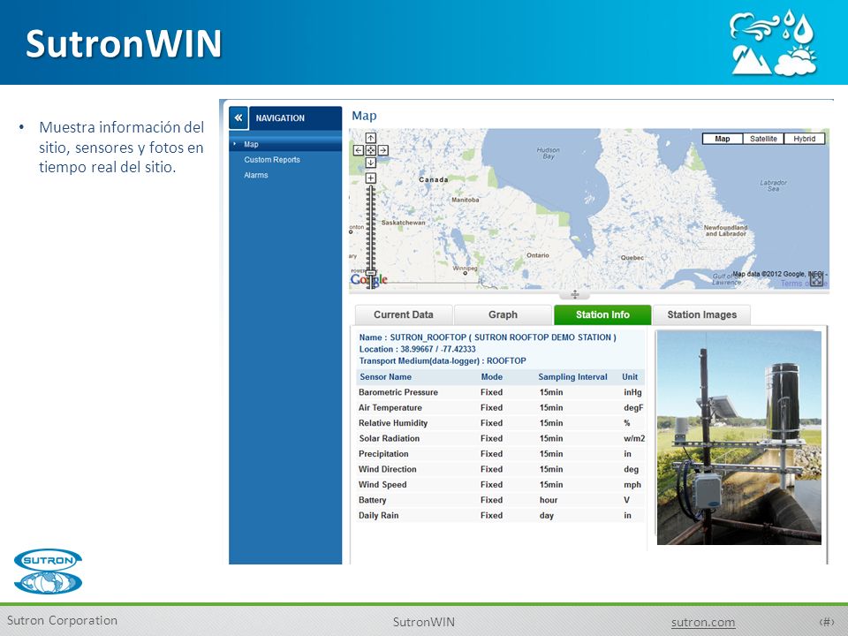Click the SutronWIN slide title
Screen dimensions: 848x636
pos(124,43)
